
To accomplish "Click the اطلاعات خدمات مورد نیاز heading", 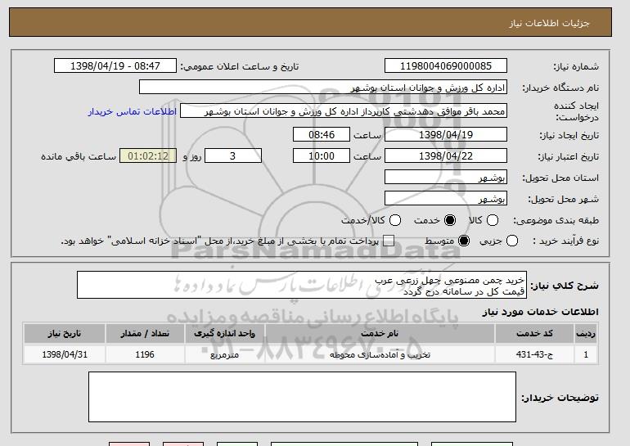I will [x=540, y=312].
